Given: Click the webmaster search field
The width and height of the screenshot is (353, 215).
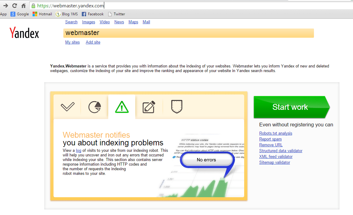Looking at the screenshot, I should 188,33.
